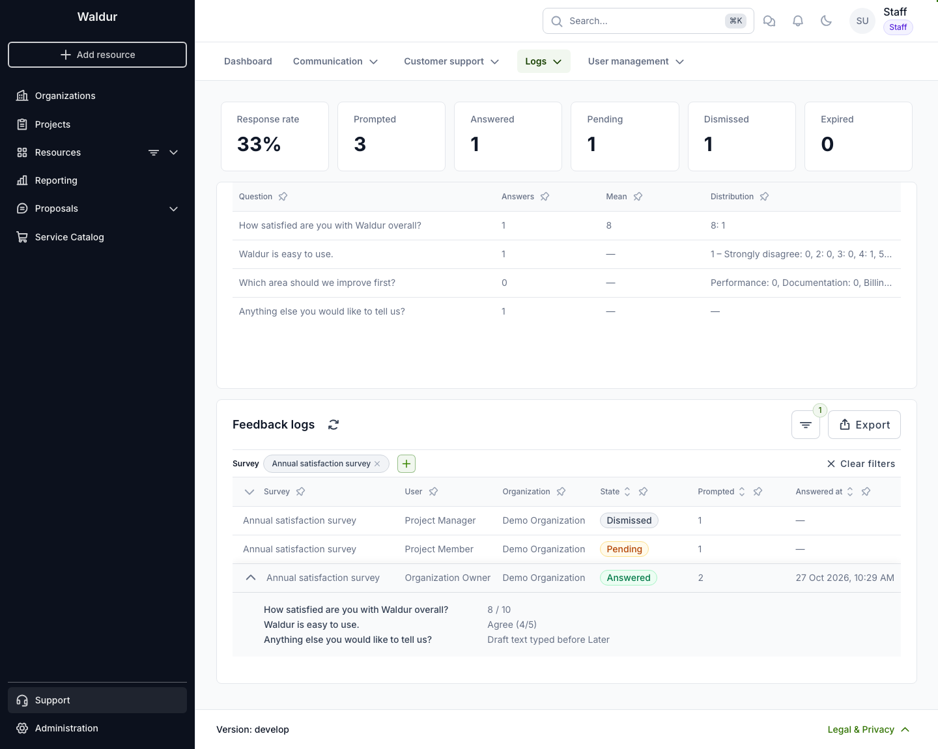The width and height of the screenshot is (938, 749).
Task: Click the Service Catalog cart icon
Action: coord(22,237)
